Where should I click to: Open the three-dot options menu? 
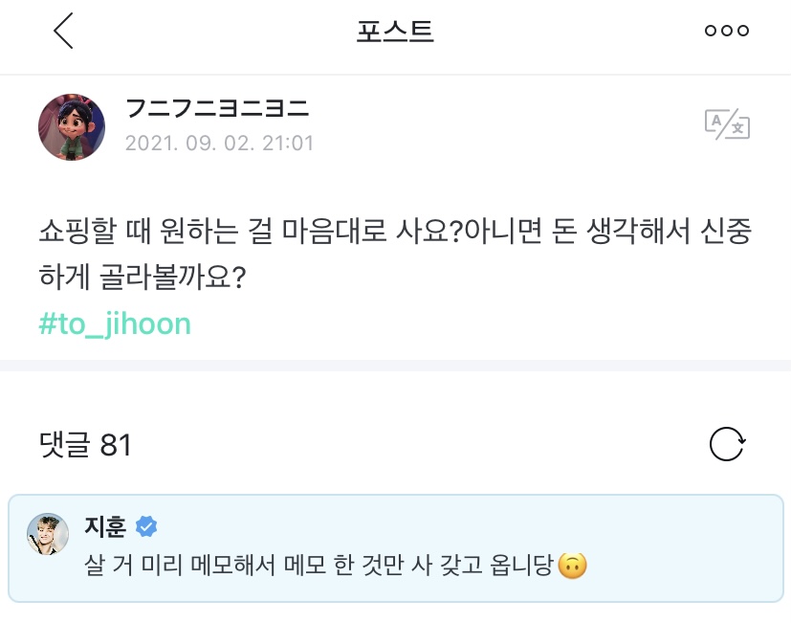[726, 30]
